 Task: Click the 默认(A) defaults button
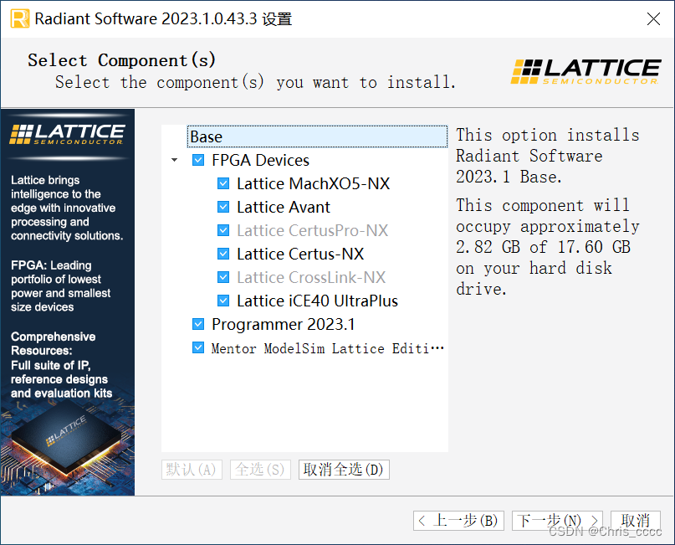pyautogui.click(x=191, y=469)
